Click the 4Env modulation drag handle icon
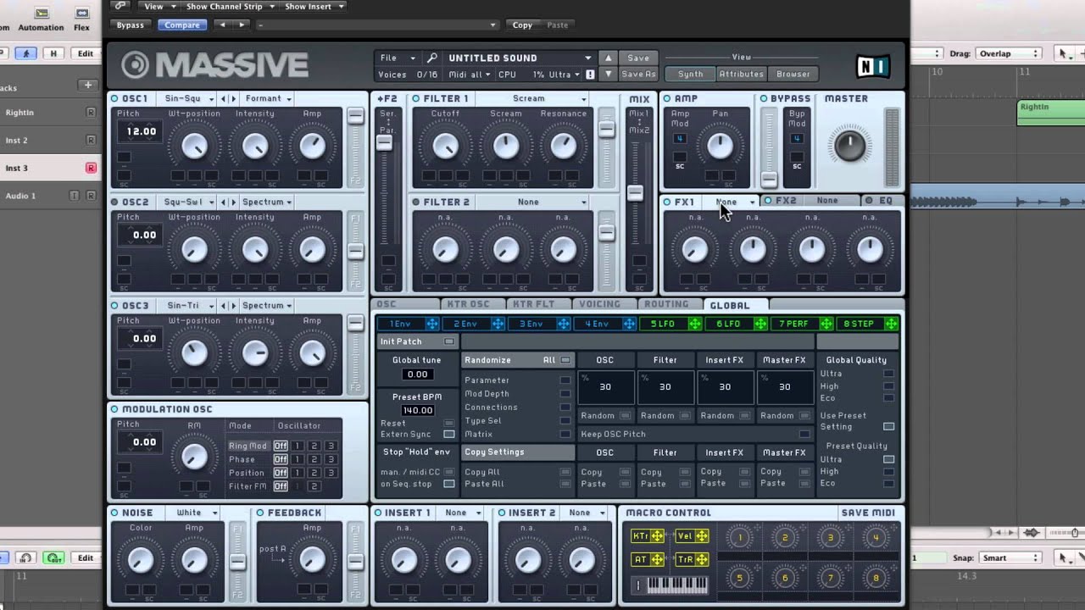 629,324
